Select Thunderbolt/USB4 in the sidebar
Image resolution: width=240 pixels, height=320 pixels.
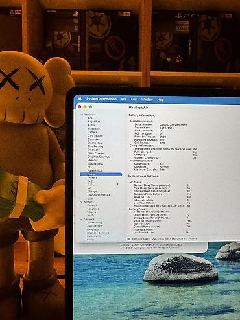point(99,195)
